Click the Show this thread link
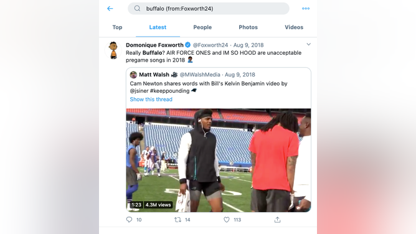This screenshot has width=416, height=234. coord(151,100)
